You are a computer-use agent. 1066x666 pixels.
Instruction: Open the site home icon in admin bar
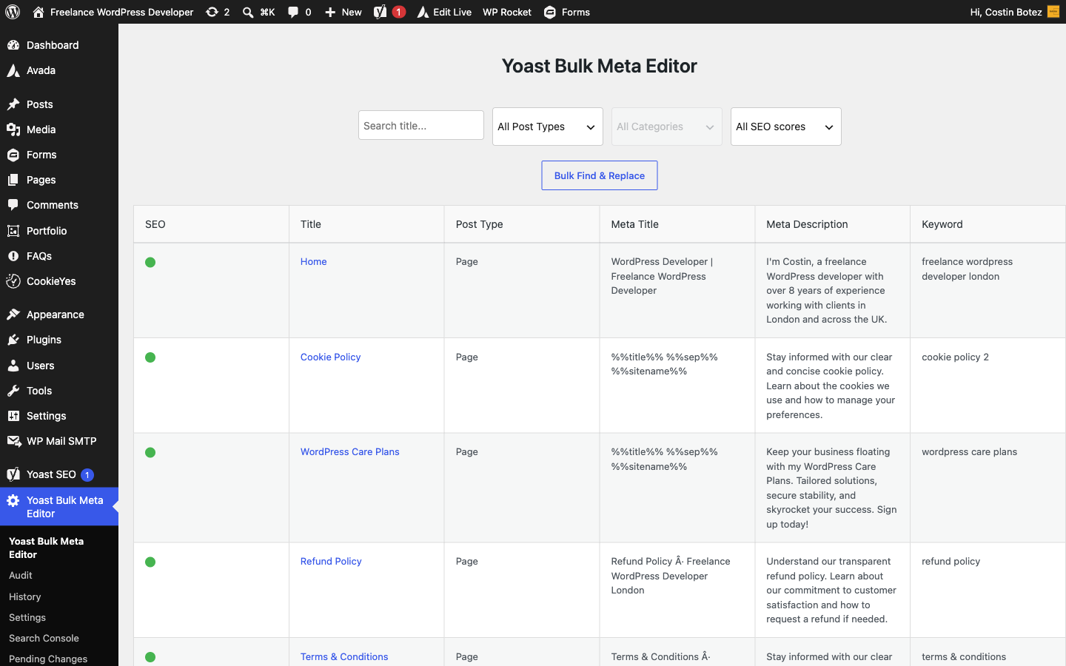pyautogui.click(x=38, y=12)
